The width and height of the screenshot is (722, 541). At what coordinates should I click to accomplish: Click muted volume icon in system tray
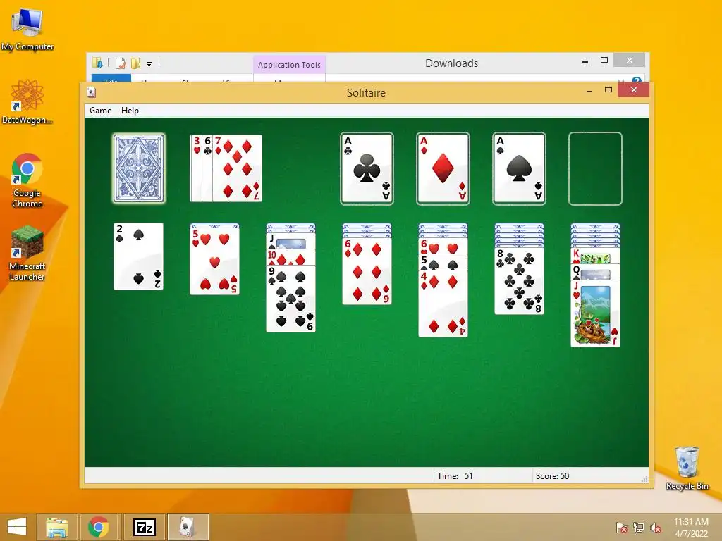655,528
